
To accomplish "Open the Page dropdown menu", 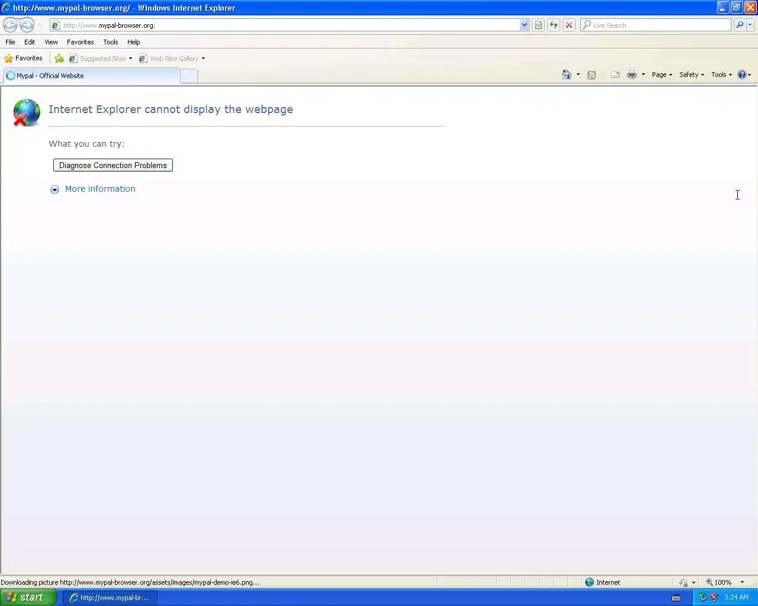I will 662,75.
